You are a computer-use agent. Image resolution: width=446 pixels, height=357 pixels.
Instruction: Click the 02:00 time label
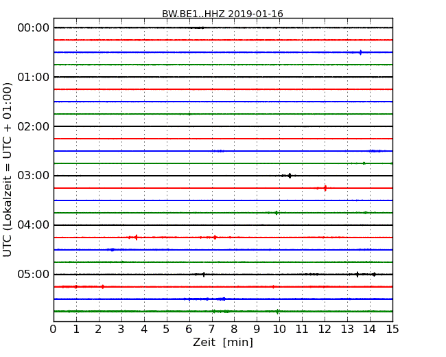(x=34, y=126)
